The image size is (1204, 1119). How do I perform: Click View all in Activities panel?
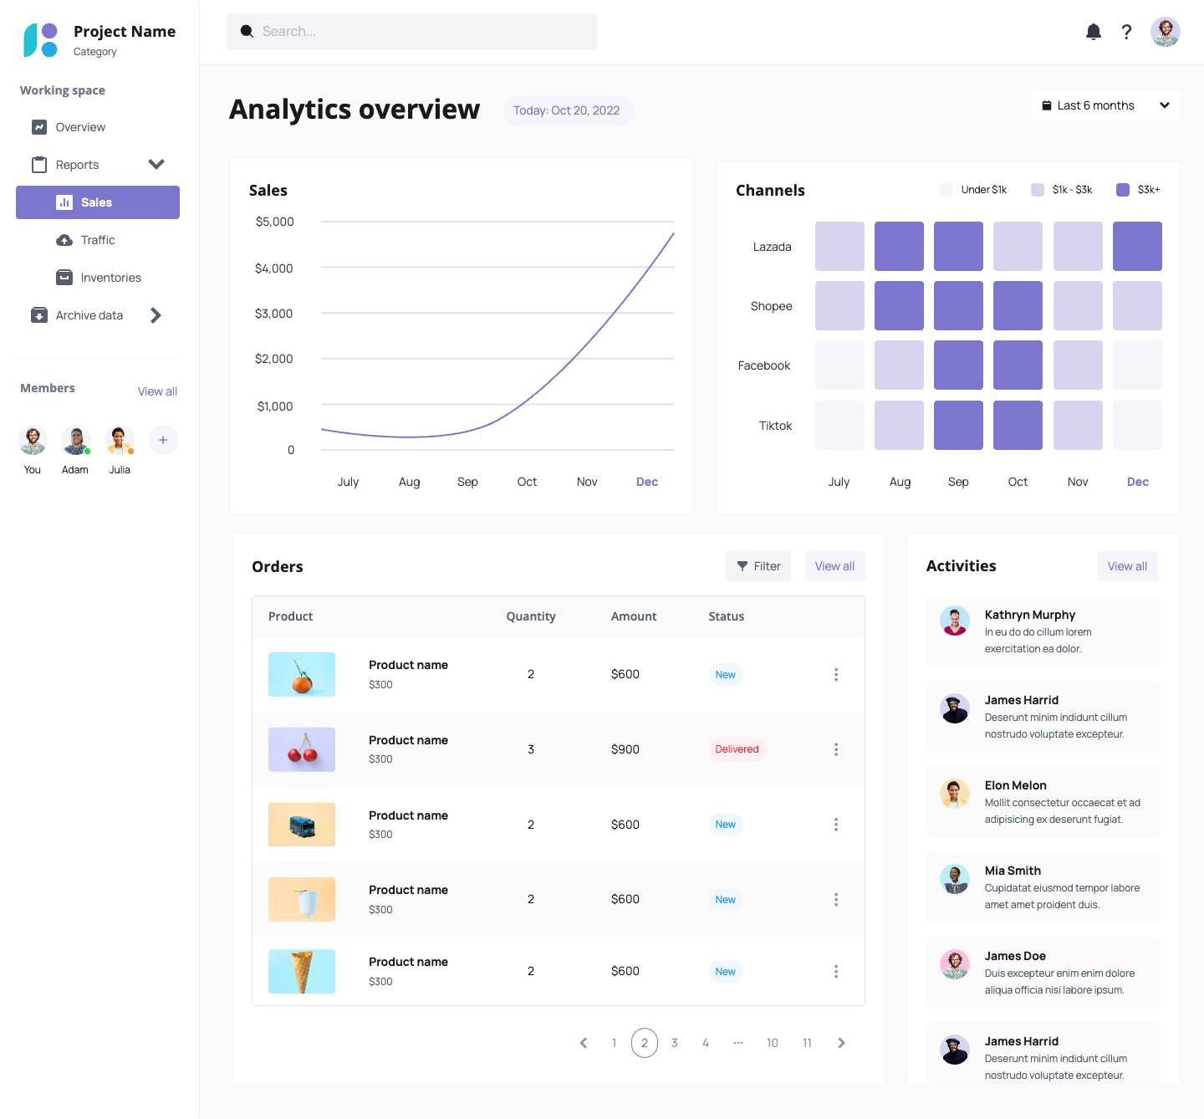point(1126,566)
